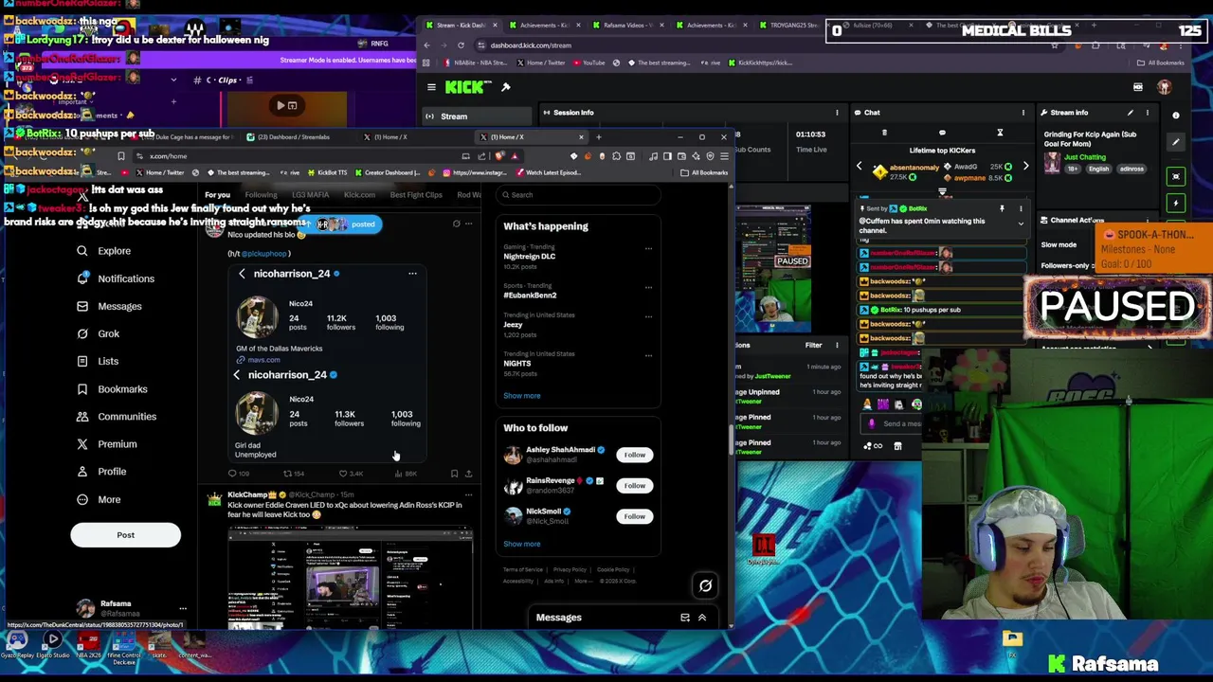Open Premium in the X sidebar
Image resolution: width=1213 pixels, height=682 pixels.
[x=106, y=444]
